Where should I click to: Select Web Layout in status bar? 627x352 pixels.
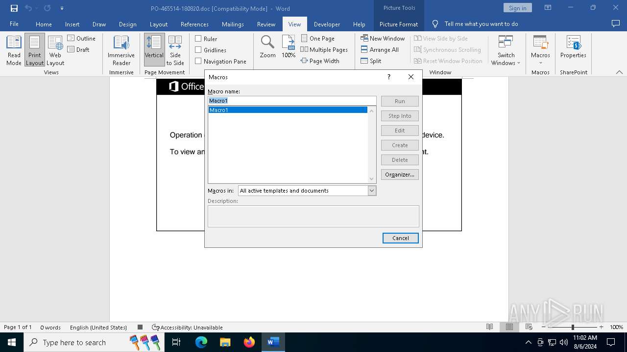pos(529,327)
